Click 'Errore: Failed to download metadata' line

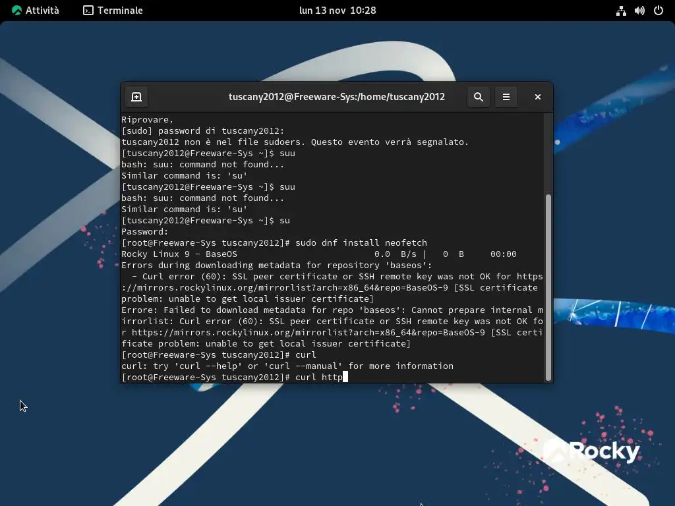332,310
